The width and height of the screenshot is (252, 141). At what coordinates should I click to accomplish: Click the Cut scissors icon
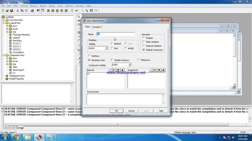pyautogui.click(x=17, y=11)
